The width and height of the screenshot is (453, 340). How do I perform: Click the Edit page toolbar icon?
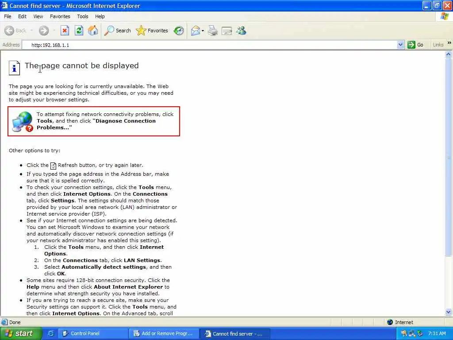click(227, 31)
